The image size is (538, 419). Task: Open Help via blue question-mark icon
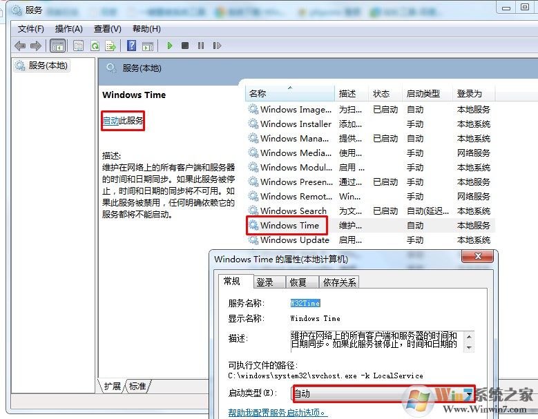pyautogui.click(x=131, y=46)
